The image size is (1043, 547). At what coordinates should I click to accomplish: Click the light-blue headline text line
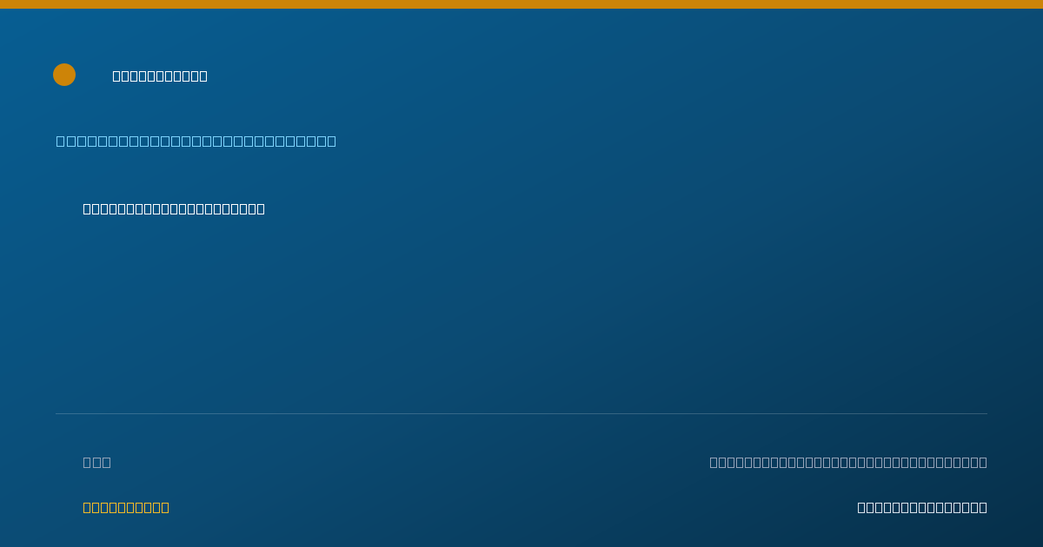[x=196, y=141]
